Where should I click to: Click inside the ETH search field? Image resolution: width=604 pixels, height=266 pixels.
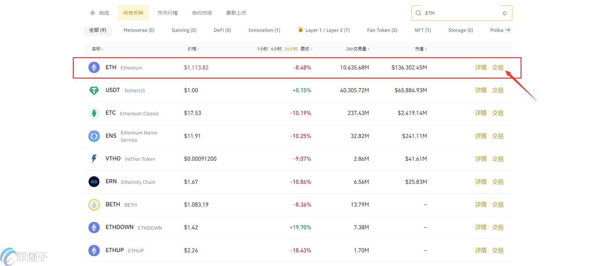pyautogui.click(x=461, y=13)
